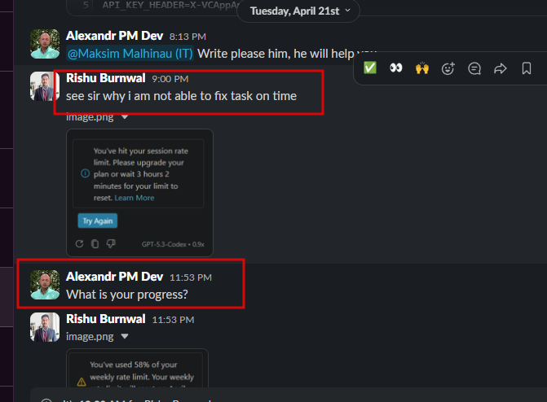React with the green checkmark emoji
The image size is (547, 402).
pos(370,68)
